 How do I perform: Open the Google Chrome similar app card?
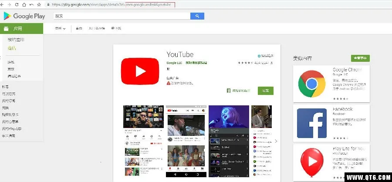(x=331, y=84)
